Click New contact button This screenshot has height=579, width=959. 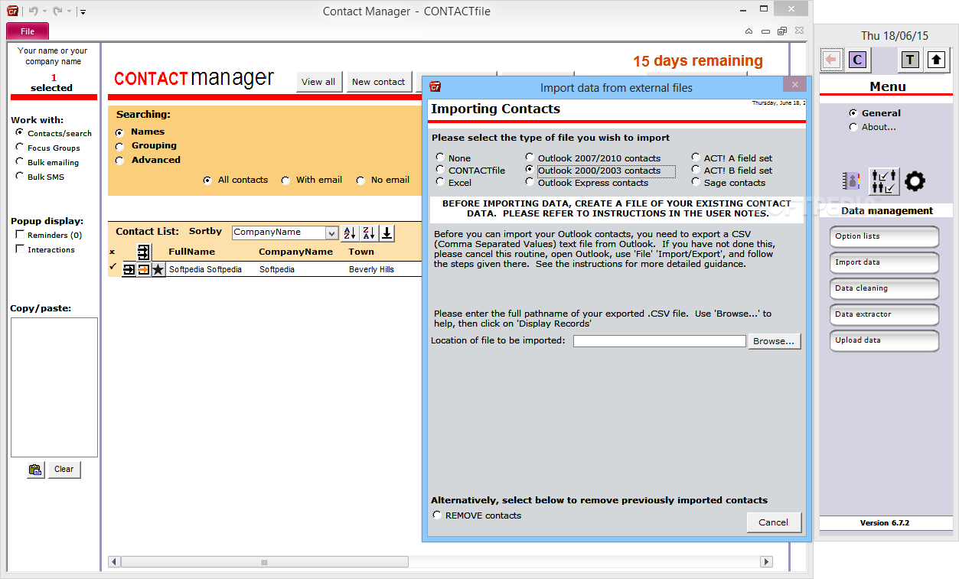click(x=379, y=82)
